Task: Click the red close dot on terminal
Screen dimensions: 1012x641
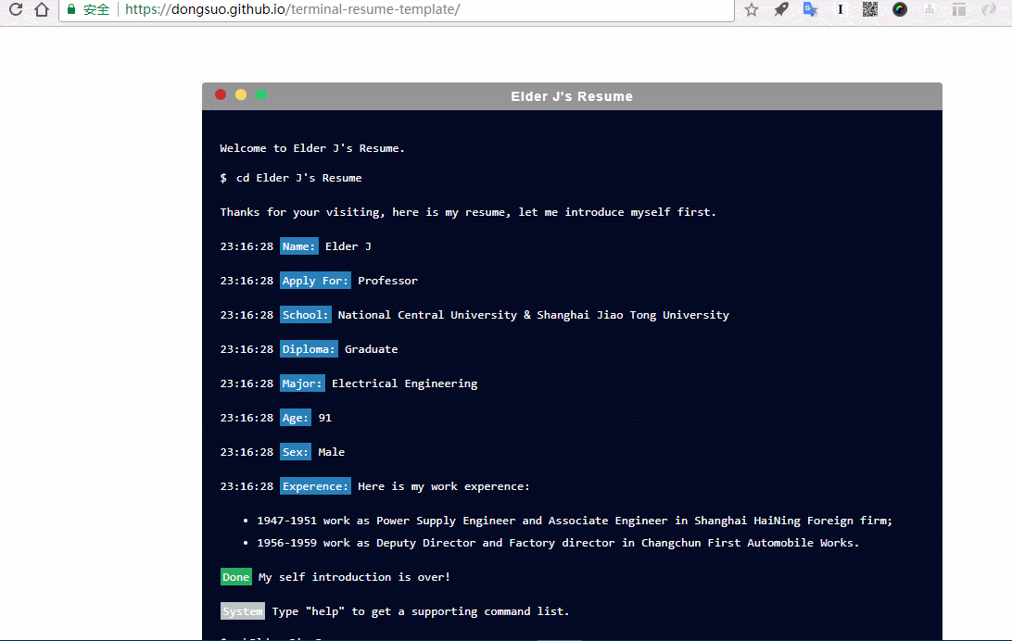Action: [221, 94]
